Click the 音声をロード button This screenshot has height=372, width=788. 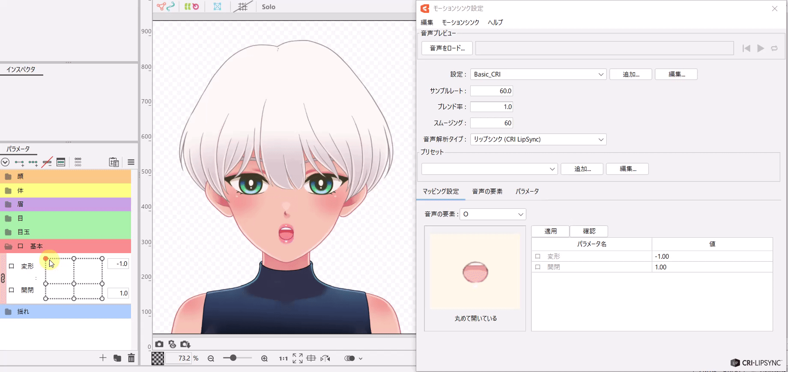pos(447,48)
